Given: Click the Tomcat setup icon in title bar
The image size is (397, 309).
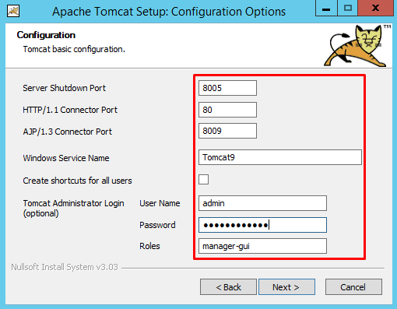Looking at the screenshot, I should click(x=13, y=11).
